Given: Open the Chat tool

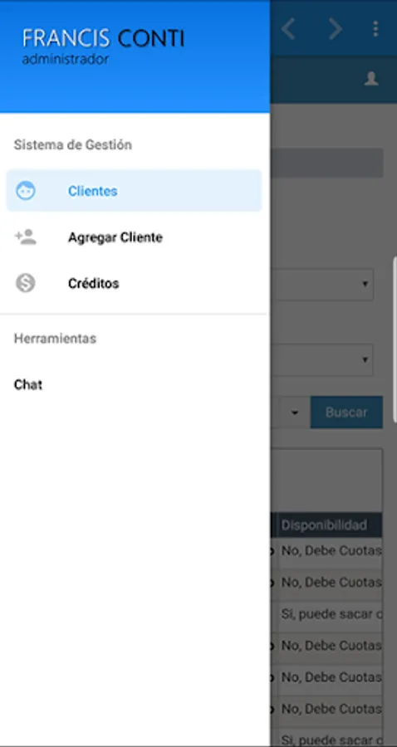Looking at the screenshot, I should [28, 384].
